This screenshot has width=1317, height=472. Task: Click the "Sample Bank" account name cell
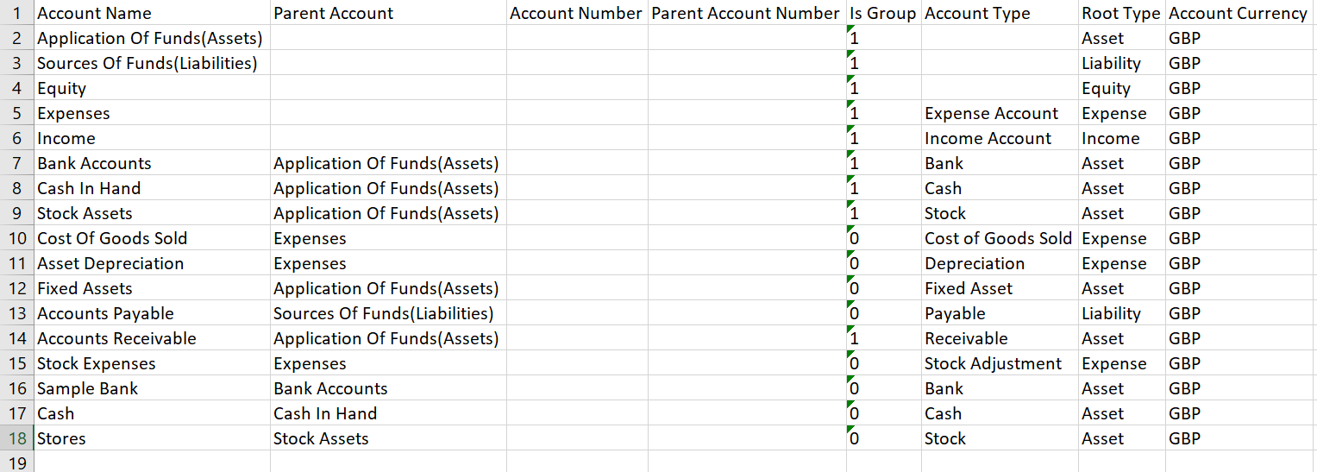88,388
